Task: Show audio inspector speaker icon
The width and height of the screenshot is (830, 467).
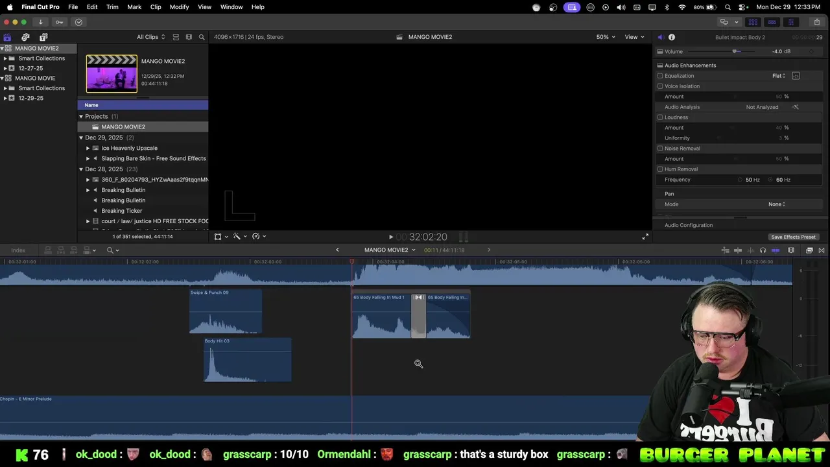Action: (660, 37)
